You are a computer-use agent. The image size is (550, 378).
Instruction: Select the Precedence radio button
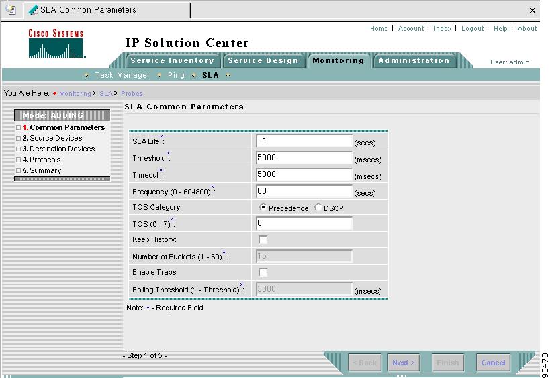263,207
